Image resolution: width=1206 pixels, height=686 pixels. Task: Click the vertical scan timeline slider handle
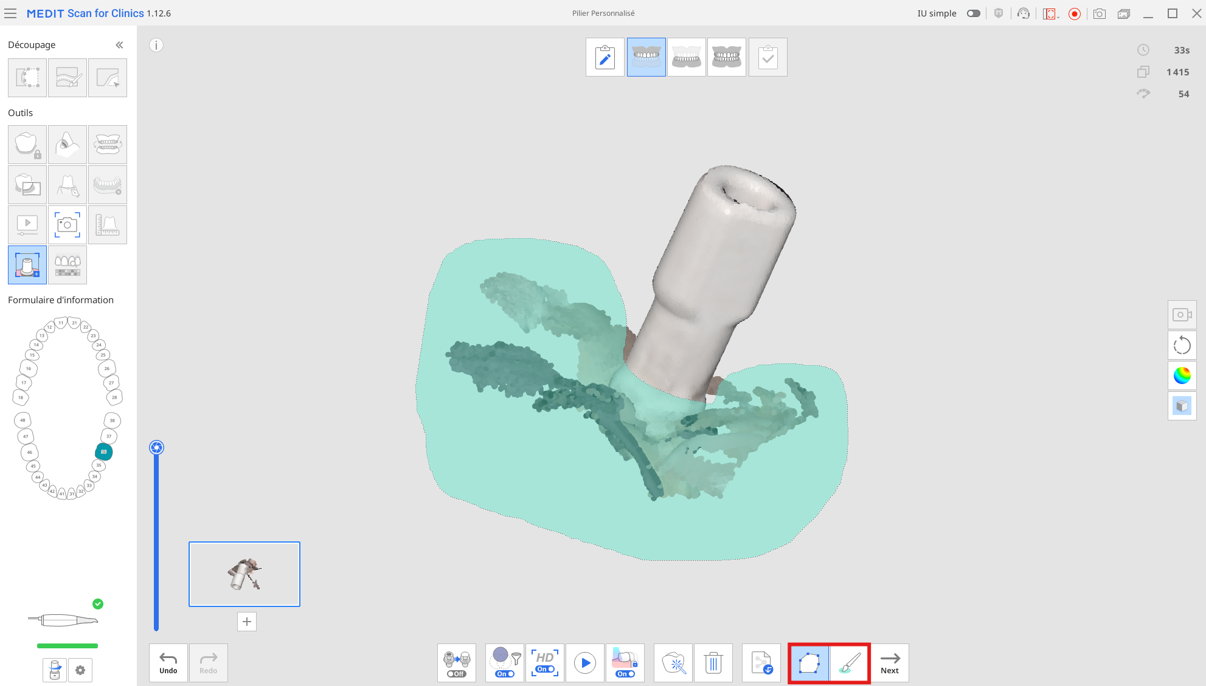[x=156, y=448]
